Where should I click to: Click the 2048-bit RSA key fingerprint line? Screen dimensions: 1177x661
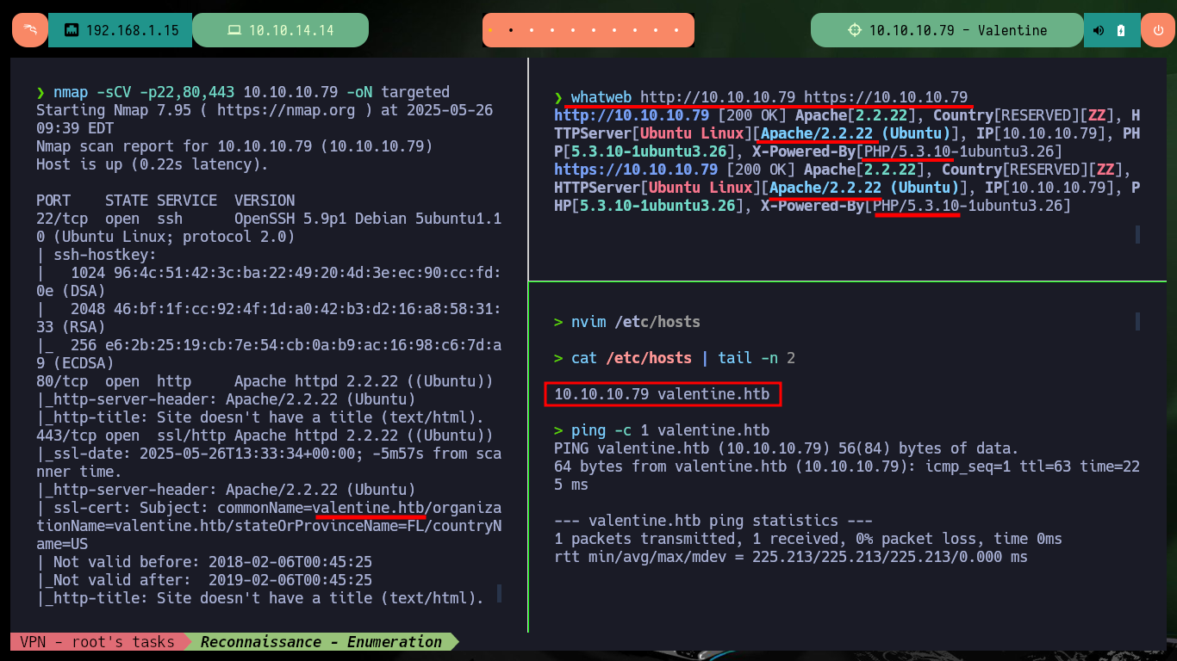269,318
